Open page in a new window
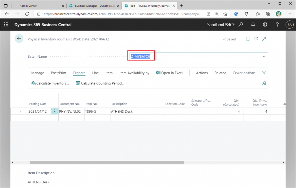296x188 pixels. tap(256, 39)
